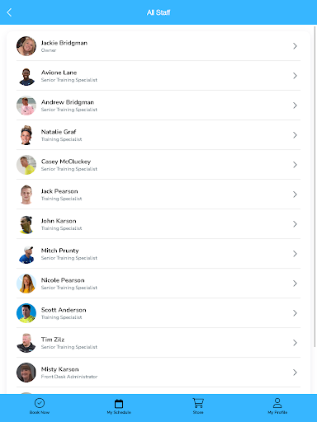Expand Andrew Bridgman's row chevron
Screen dimensions: 317x422
[x=295, y=105]
